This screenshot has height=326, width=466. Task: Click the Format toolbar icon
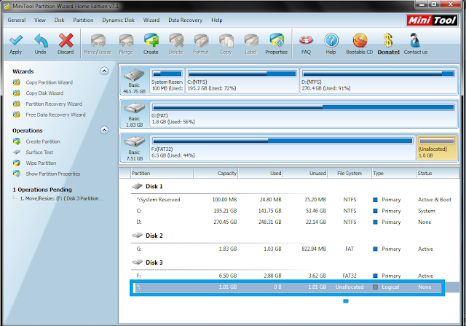[201, 40]
